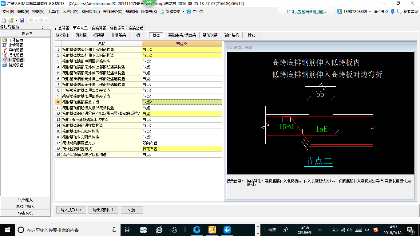Select the 砌体结构 component button

[x=232, y=35]
